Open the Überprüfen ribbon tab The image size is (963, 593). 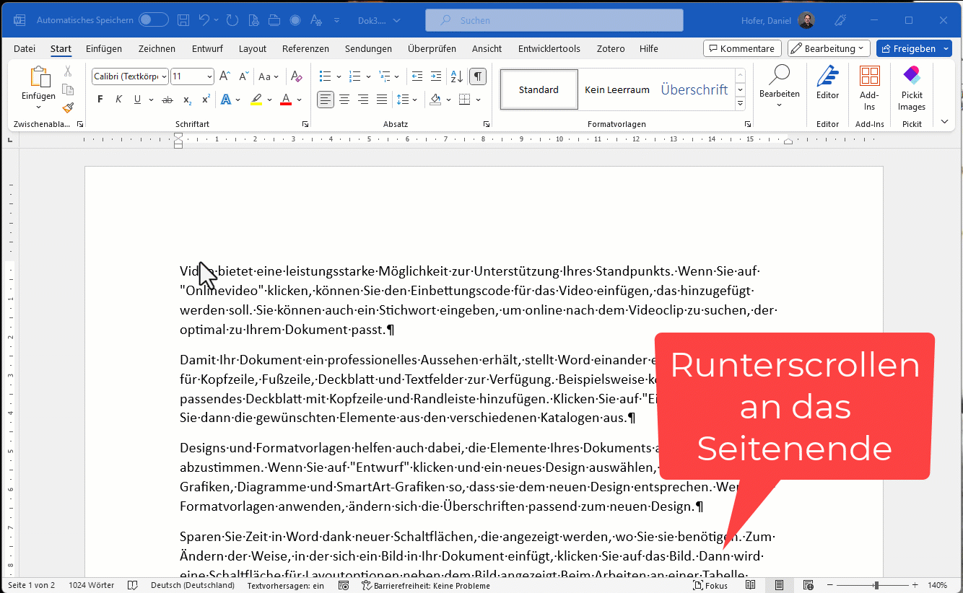[x=432, y=48]
